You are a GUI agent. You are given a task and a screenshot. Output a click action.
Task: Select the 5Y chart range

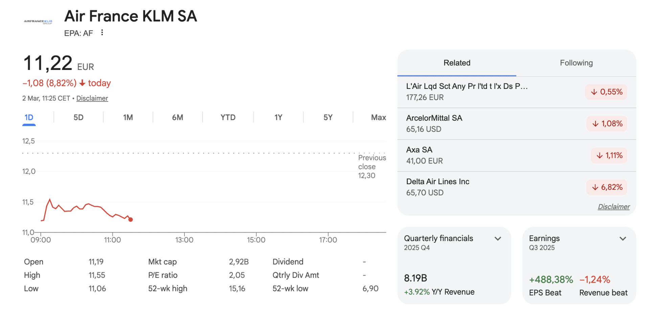328,117
